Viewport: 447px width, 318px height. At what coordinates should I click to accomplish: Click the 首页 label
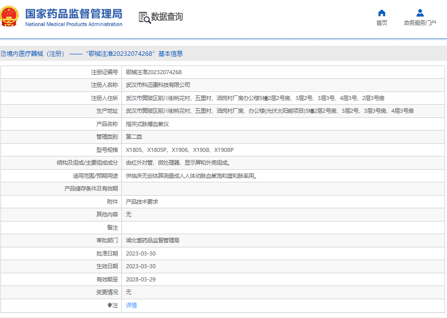[381, 23]
